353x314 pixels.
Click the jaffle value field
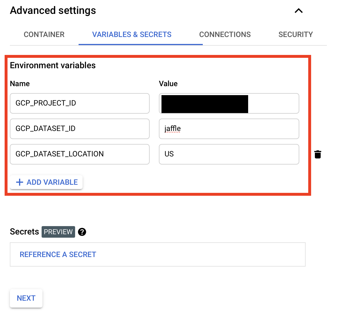click(229, 129)
